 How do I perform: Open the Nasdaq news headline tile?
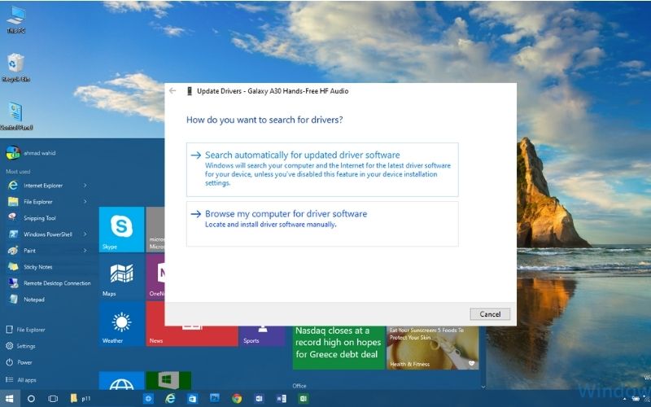[x=339, y=348]
